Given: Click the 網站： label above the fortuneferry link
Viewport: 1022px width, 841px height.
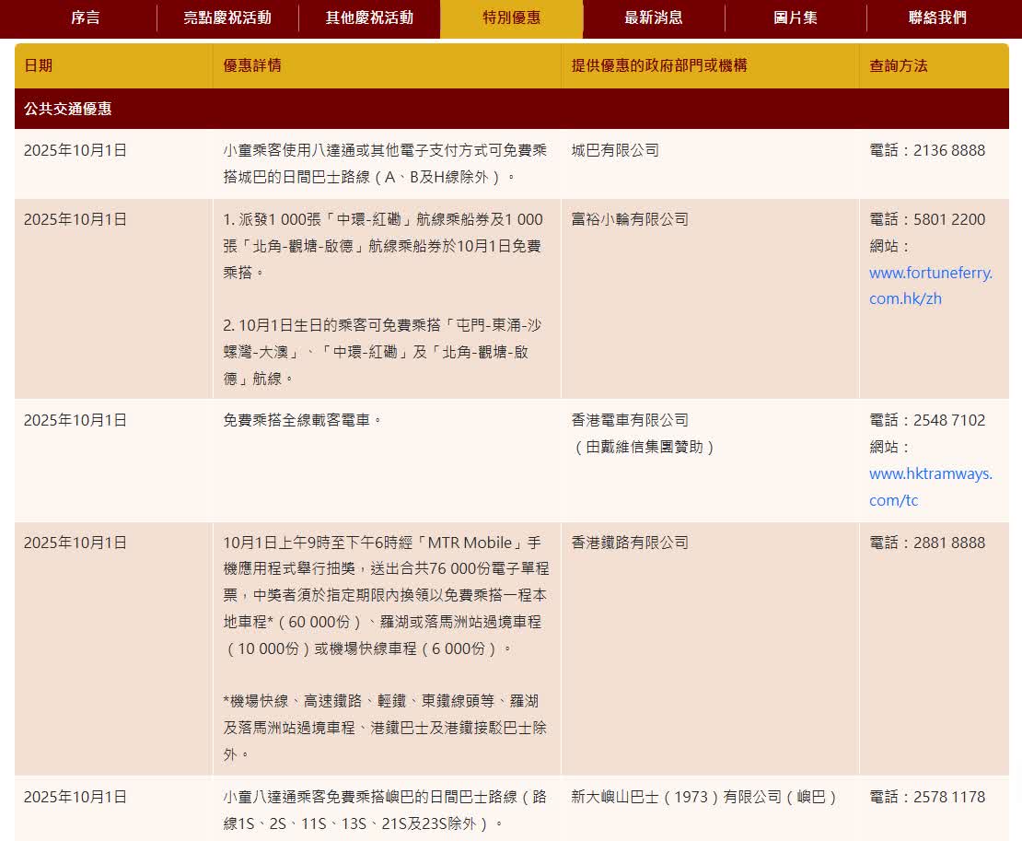Looking at the screenshot, I should [890, 247].
